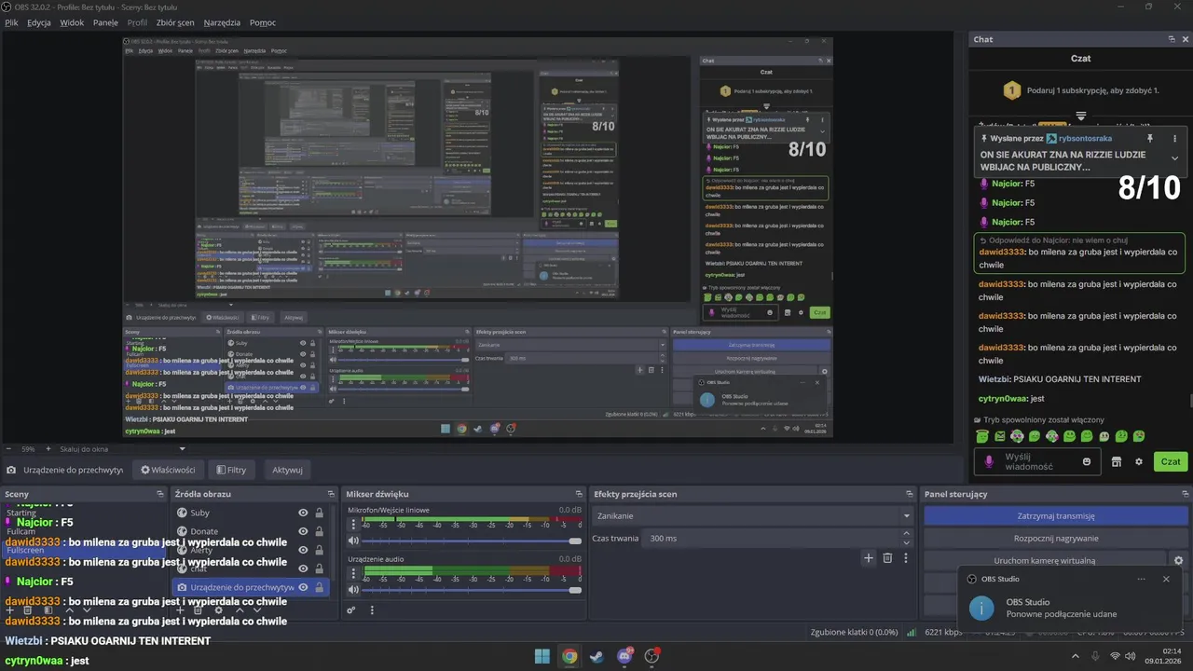Add a scene transition with the plus icon
Screen dimensions: 1193x671
coord(869,557)
